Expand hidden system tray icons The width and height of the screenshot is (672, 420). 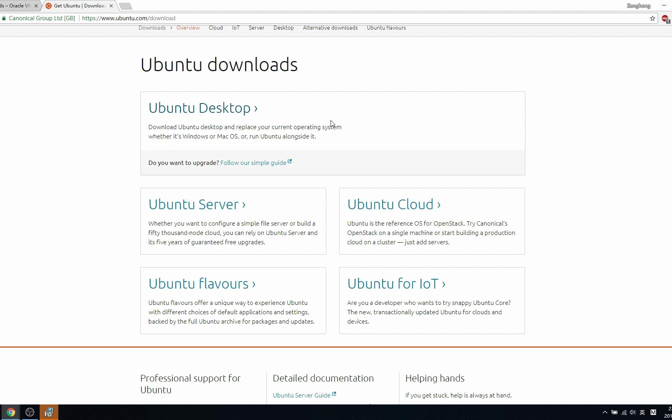(605, 412)
